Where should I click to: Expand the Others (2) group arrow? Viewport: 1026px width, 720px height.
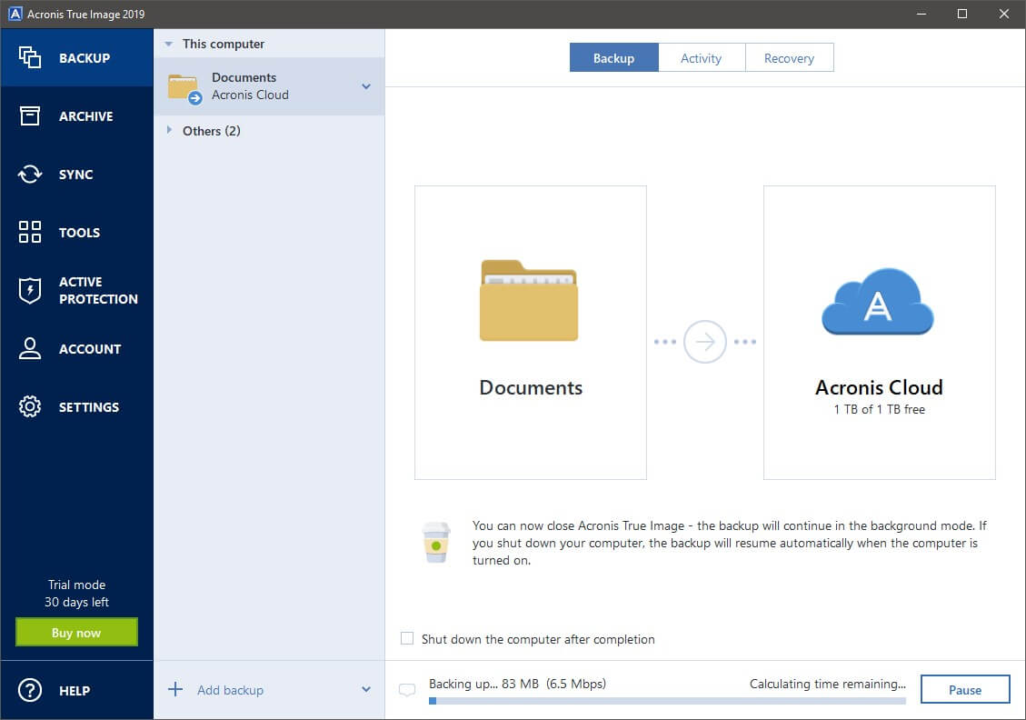[169, 130]
